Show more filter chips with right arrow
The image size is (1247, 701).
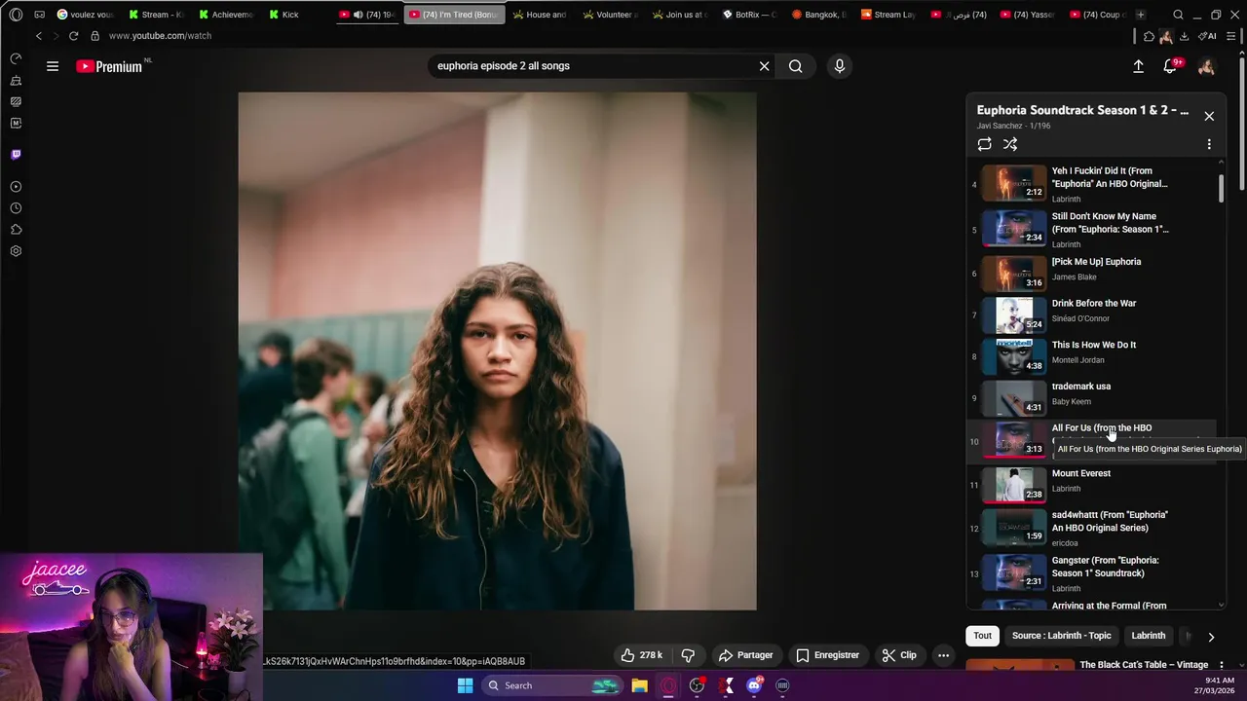click(1211, 637)
